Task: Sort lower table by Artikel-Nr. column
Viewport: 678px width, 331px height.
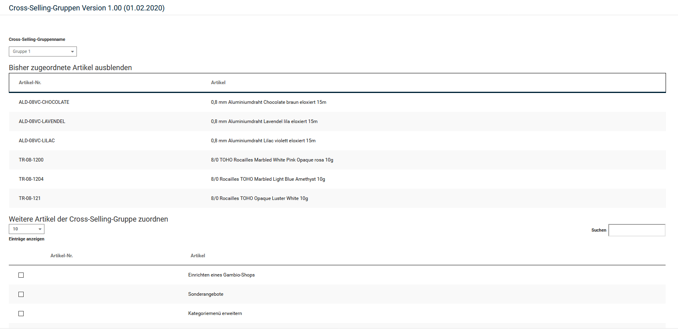Action: tap(62, 256)
